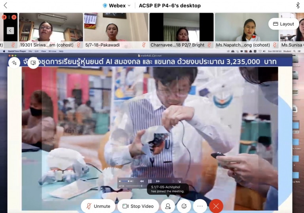Screen dimensions: 304x213
Task: Open the Edit menu
Action: coord(37,51)
